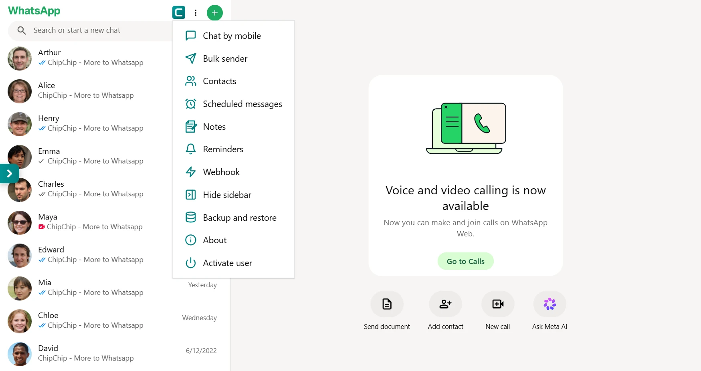Select Notes from the menu
Image resolution: width=701 pixels, height=371 pixels.
(x=233, y=127)
